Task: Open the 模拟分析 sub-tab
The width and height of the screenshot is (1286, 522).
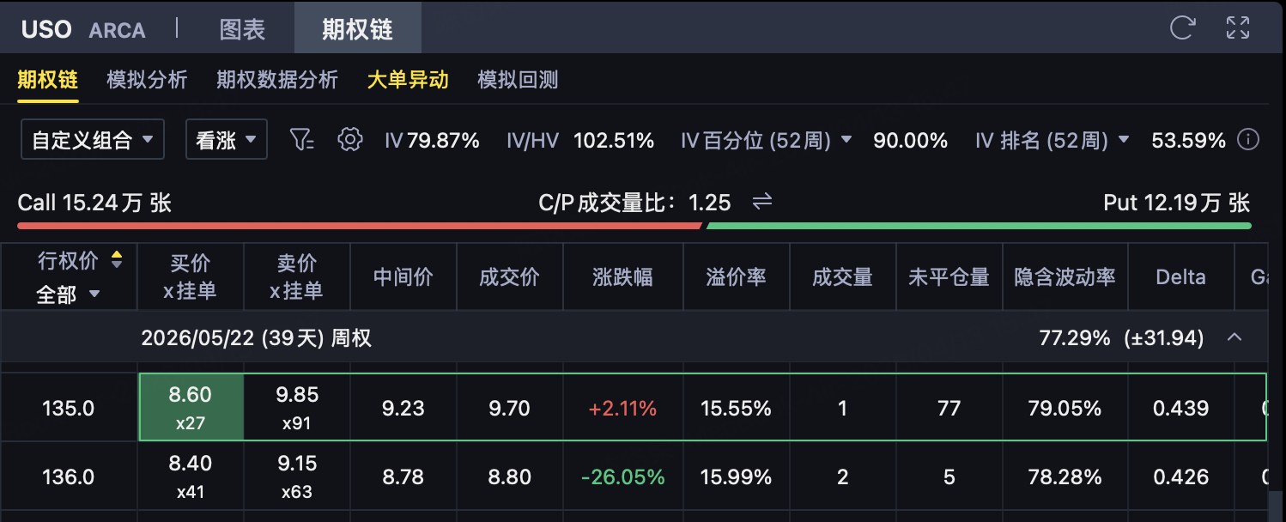Action: [x=147, y=80]
